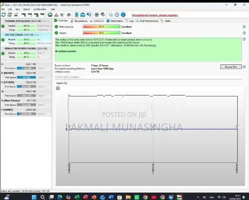Open Excel from the taskbar
Viewport: 249px width, 200px height.
click(x=77, y=197)
